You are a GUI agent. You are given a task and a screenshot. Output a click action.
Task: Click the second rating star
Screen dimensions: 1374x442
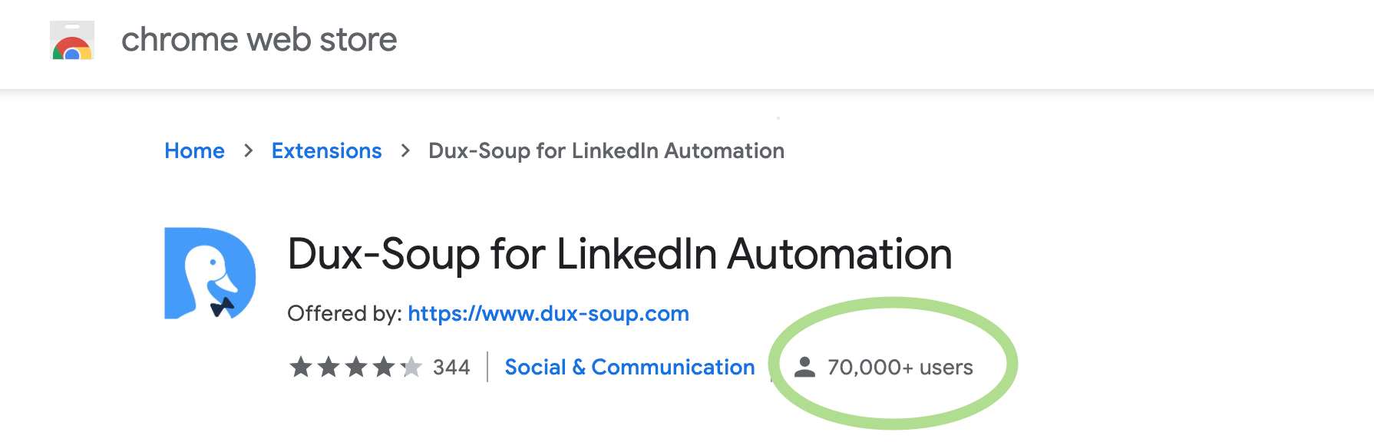click(329, 367)
